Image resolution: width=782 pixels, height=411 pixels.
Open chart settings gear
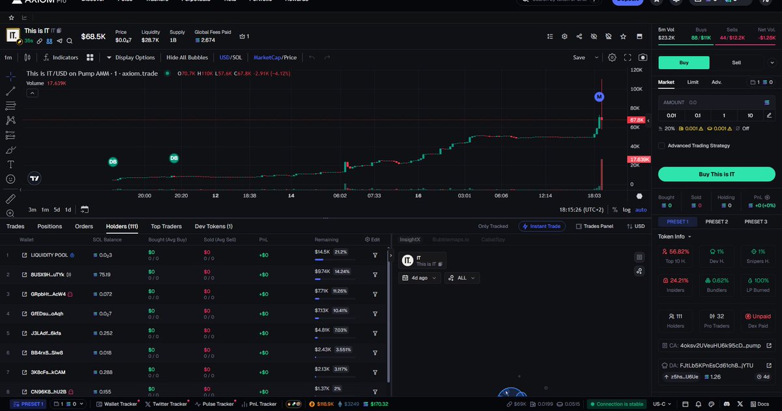point(612,57)
